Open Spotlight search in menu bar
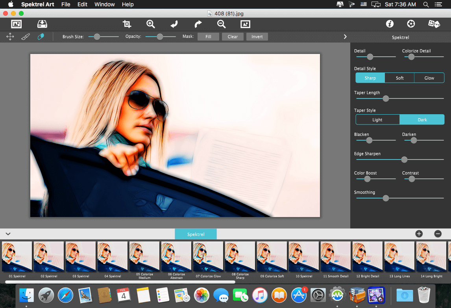Image resolution: width=451 pixels, height=308 pixels. coord(426,4)
